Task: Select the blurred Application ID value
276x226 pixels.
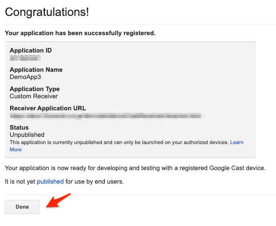Action: tap(26, 58)
